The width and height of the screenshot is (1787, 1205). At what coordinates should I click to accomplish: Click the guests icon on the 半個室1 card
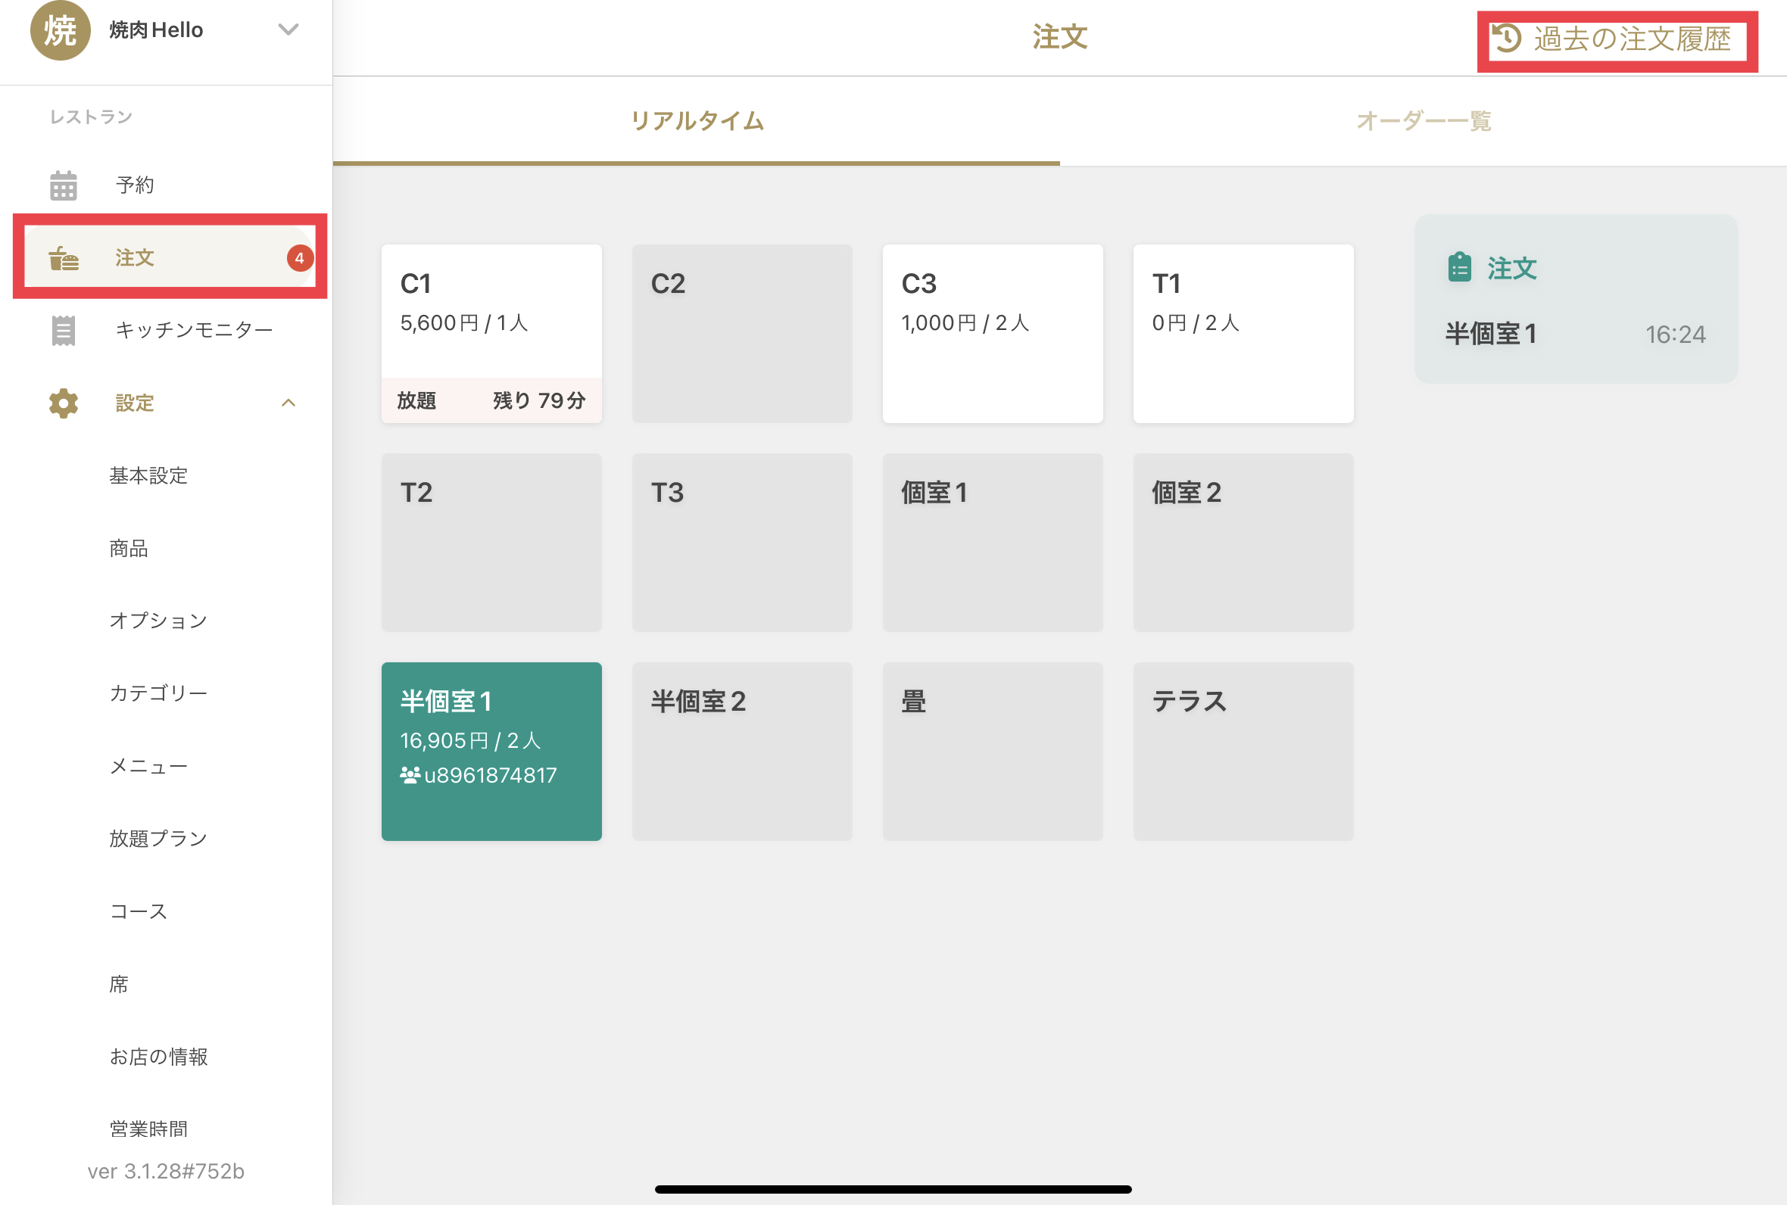point(410,774)
